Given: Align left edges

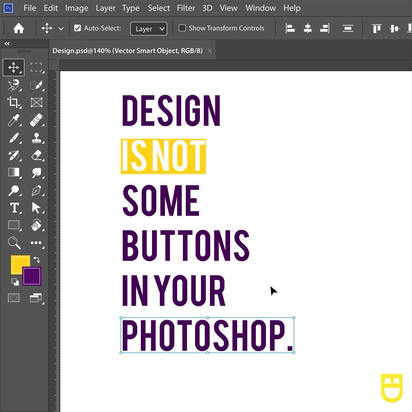Looking at the screenshot, I should point(290,28).
